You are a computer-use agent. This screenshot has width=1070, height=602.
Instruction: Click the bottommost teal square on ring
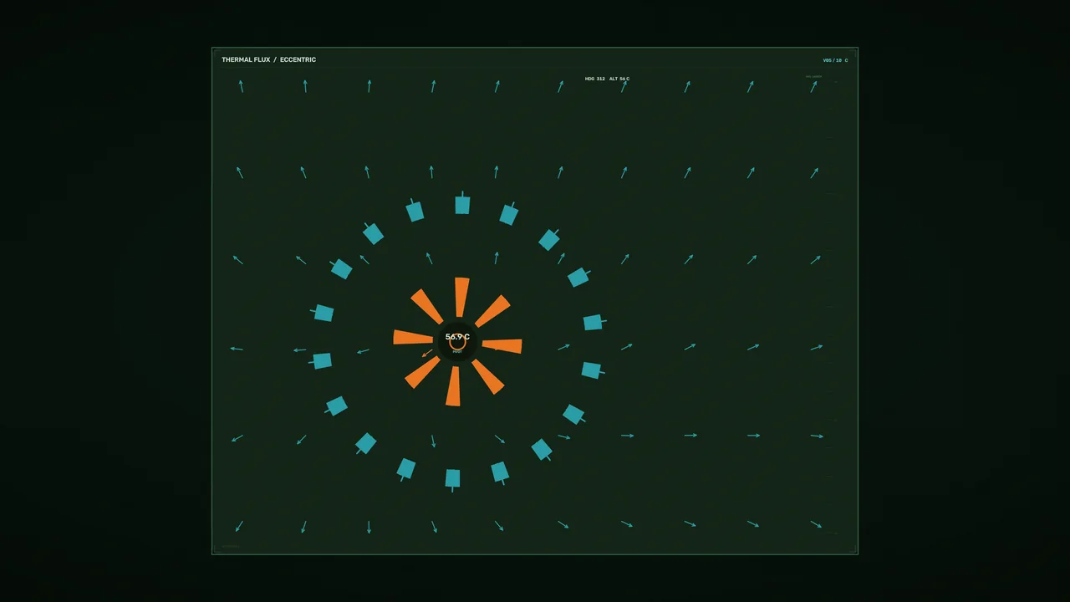pos(452,478)
